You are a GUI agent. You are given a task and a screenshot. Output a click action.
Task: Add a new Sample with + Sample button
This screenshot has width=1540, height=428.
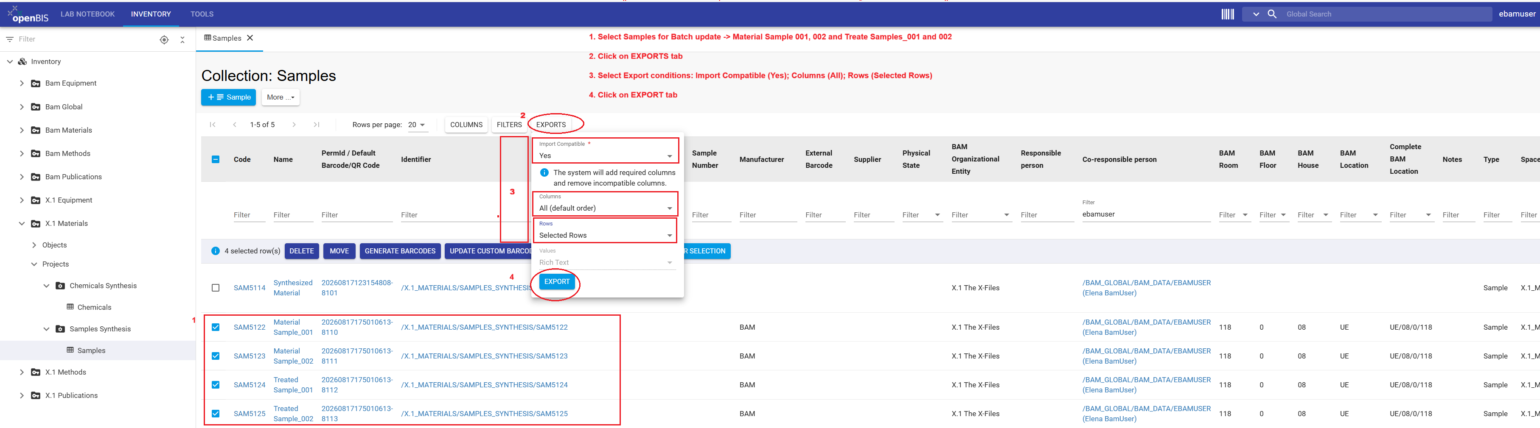point(228,97)
